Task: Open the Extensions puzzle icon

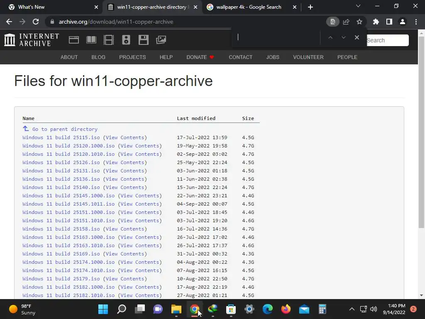Action: [376, 22]
